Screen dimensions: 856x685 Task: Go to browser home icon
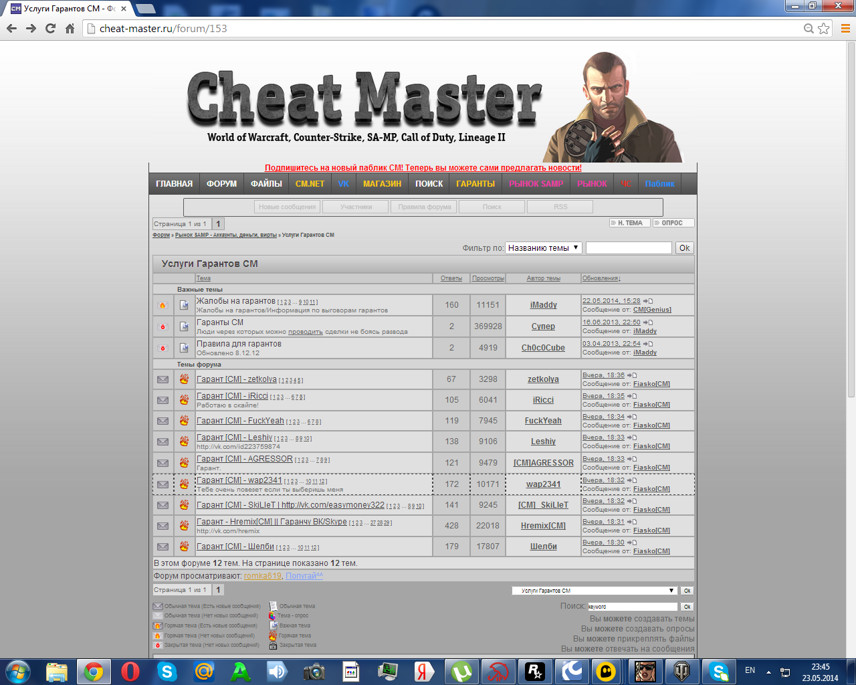pyautogui.click(x=70, y=28)
